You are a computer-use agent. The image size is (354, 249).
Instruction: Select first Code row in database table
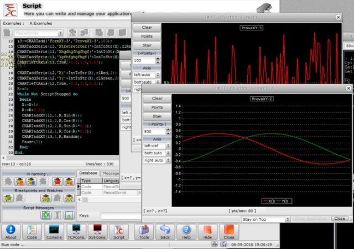pos(87,186)
